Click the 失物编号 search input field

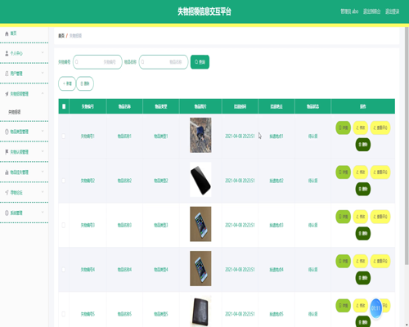click(97, 62)
